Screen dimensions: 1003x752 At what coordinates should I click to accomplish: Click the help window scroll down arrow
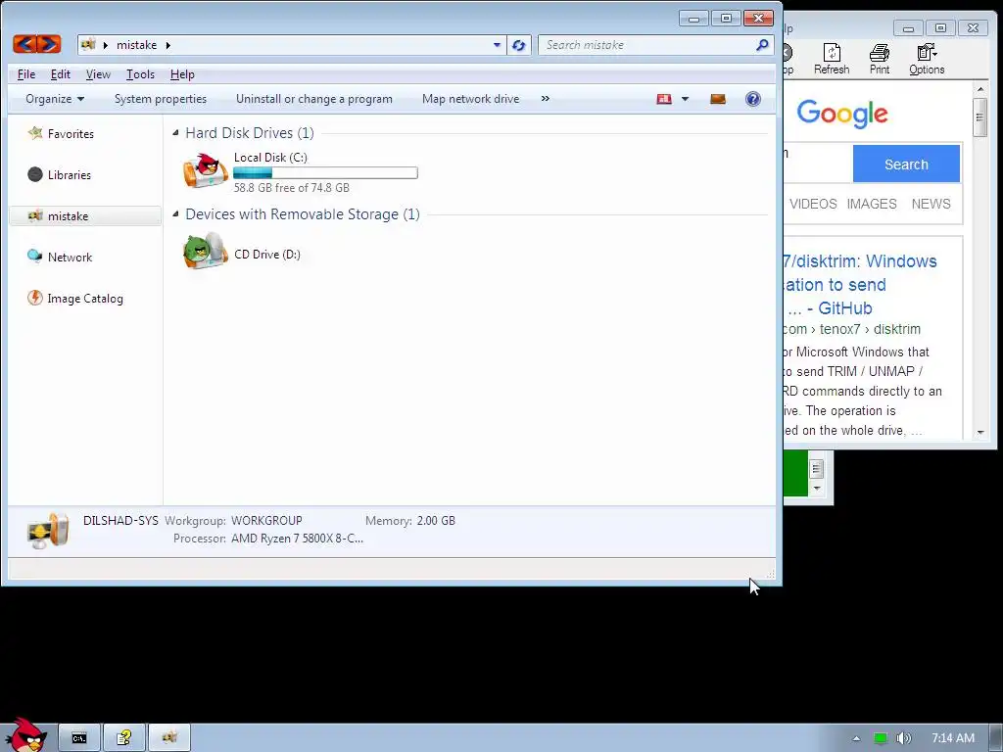point(979,433)
